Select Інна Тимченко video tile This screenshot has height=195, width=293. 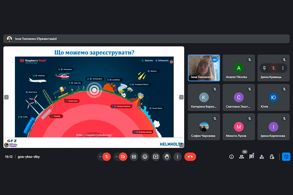tap(204, 68)
